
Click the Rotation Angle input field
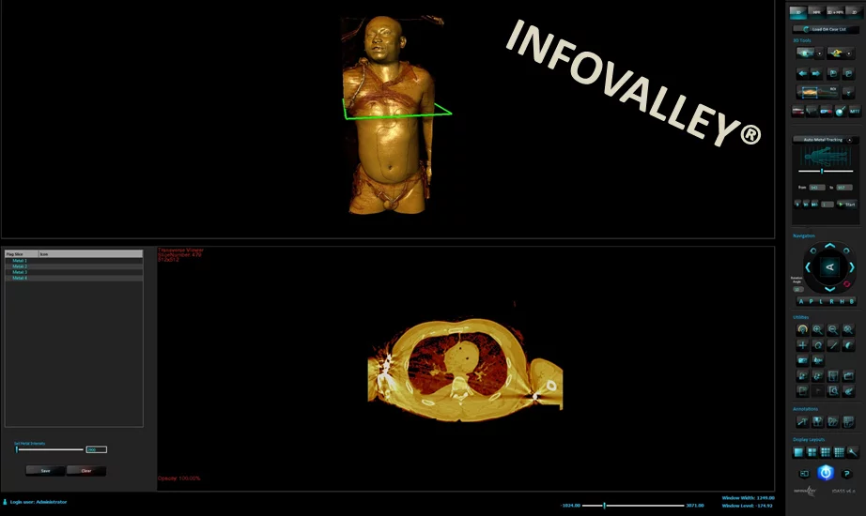click(797, 289)
